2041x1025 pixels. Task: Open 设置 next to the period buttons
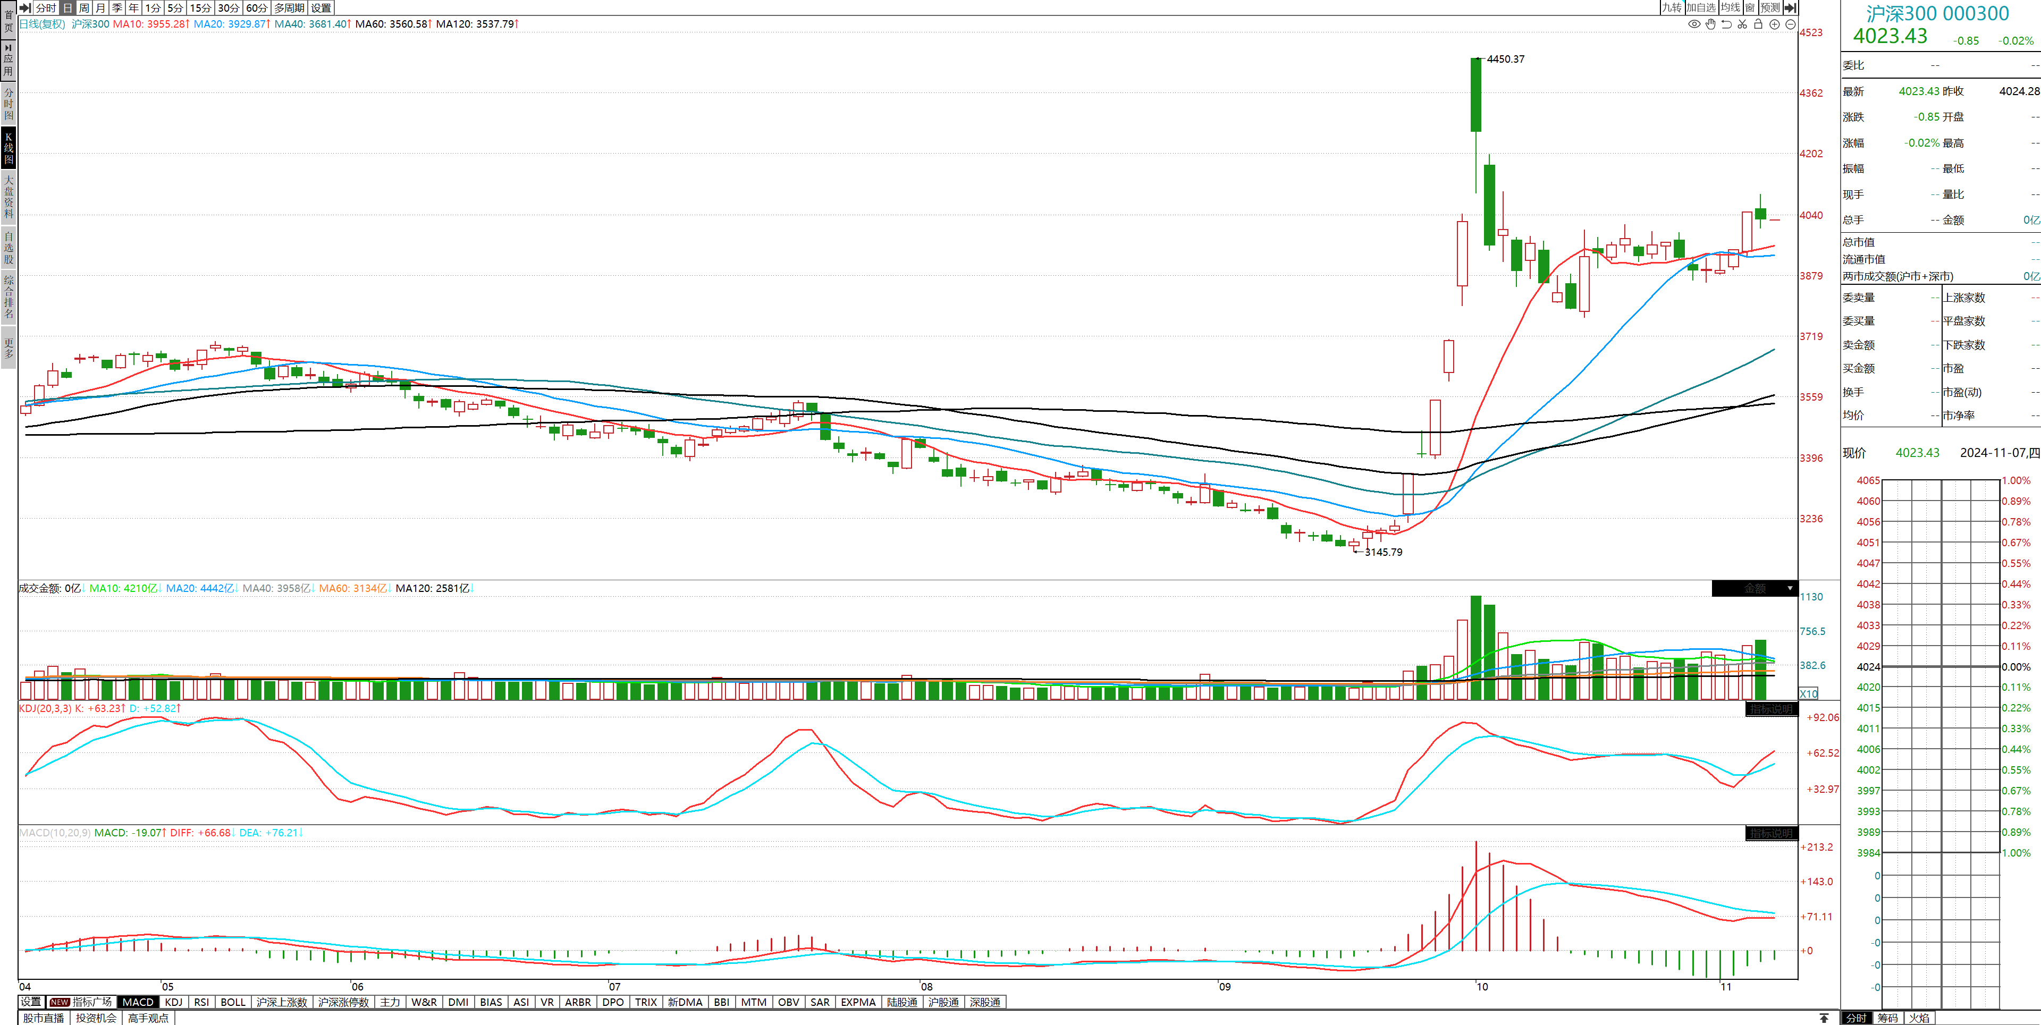pos(321,7)
